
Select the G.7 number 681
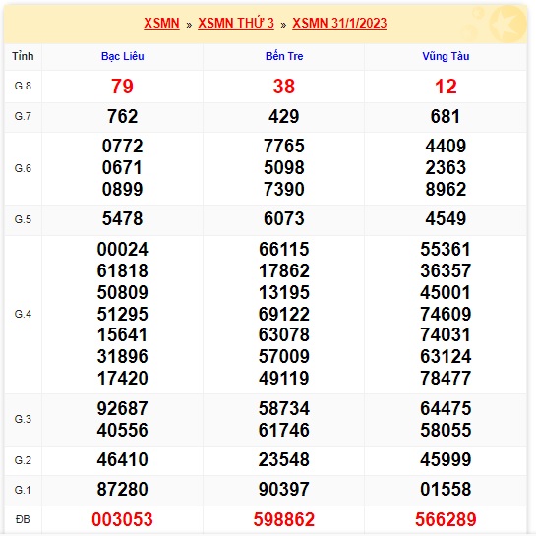coord(446,117)
